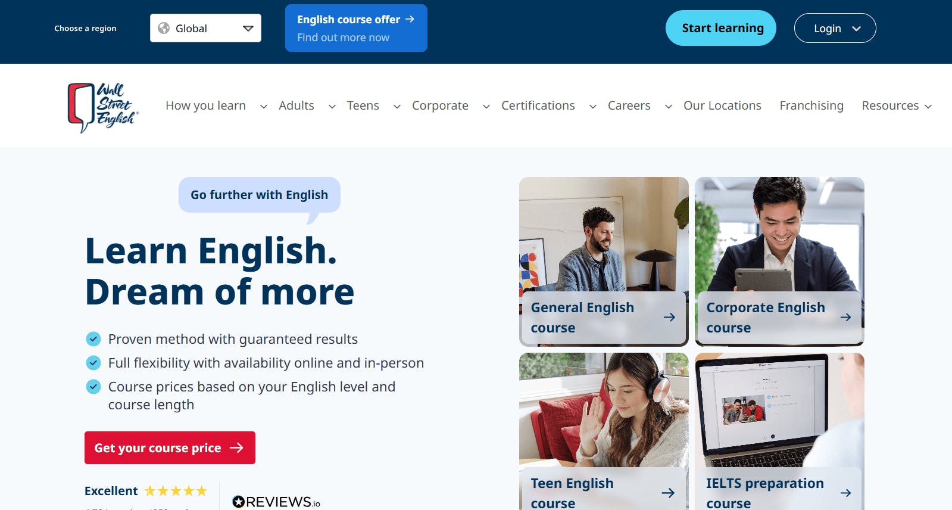This screenshot has height=510, width=952.
Task: Click checkmark icon beside Full flexibility
Action: point(93,363)
